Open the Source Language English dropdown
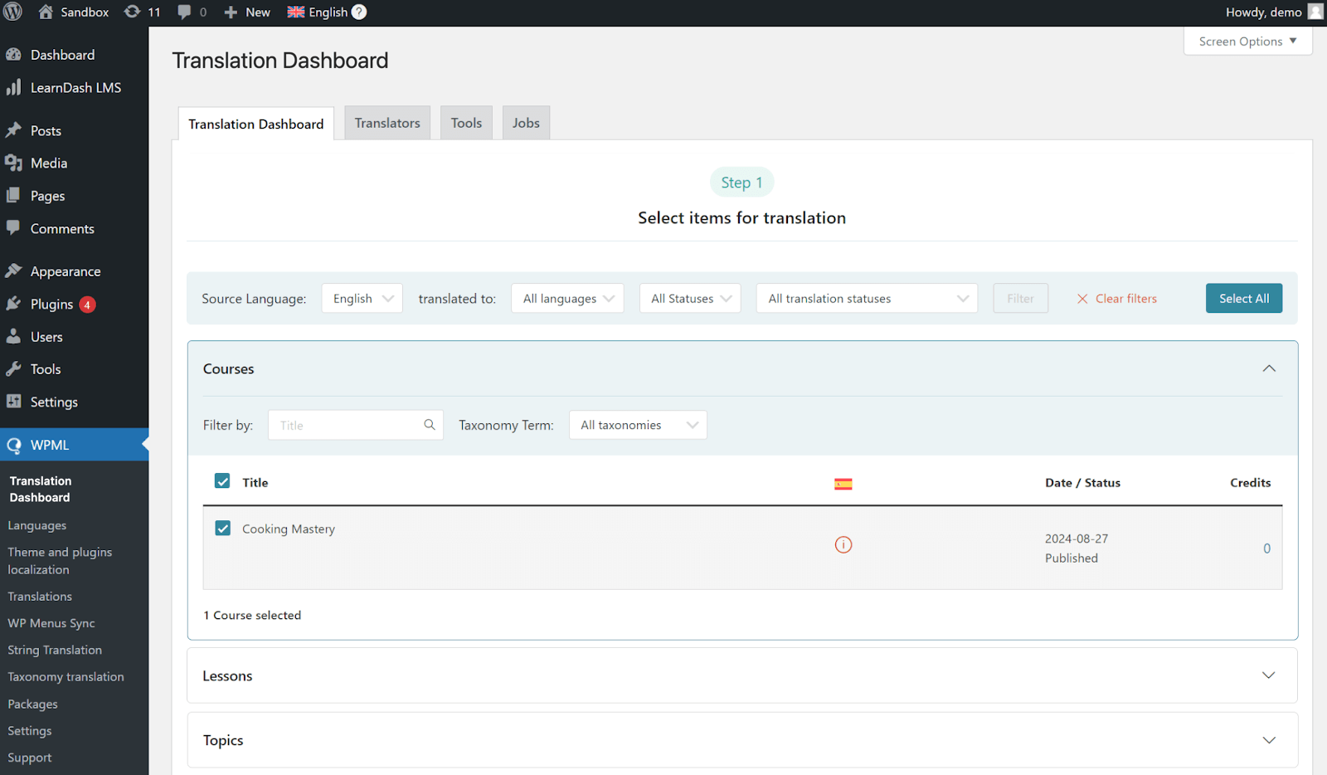Image resolution: width=1327 pixels, height=775 pixels. point(362,299)
